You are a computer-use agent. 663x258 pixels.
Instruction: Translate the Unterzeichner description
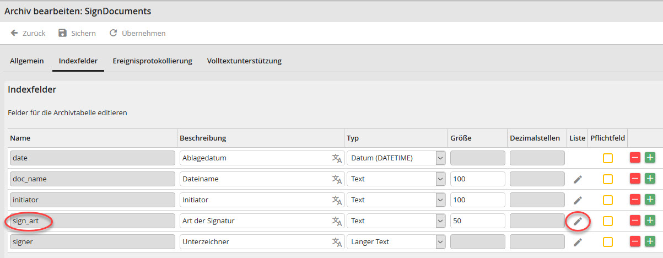pyautogui.click(x=337, y=242)
